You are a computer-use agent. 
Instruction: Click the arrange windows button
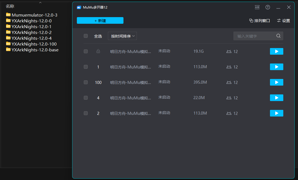tap(260, 21)
